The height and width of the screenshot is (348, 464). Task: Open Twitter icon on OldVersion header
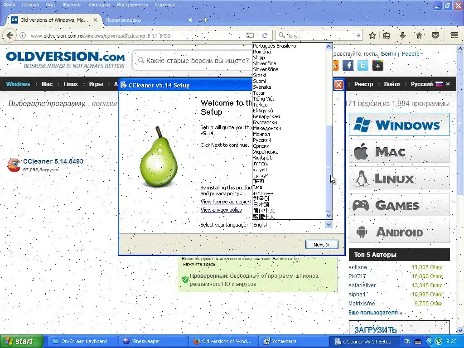click(363, 65)
